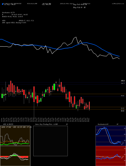Click the MACD histogram panel
126x166 pixels.
coord(15,156)
